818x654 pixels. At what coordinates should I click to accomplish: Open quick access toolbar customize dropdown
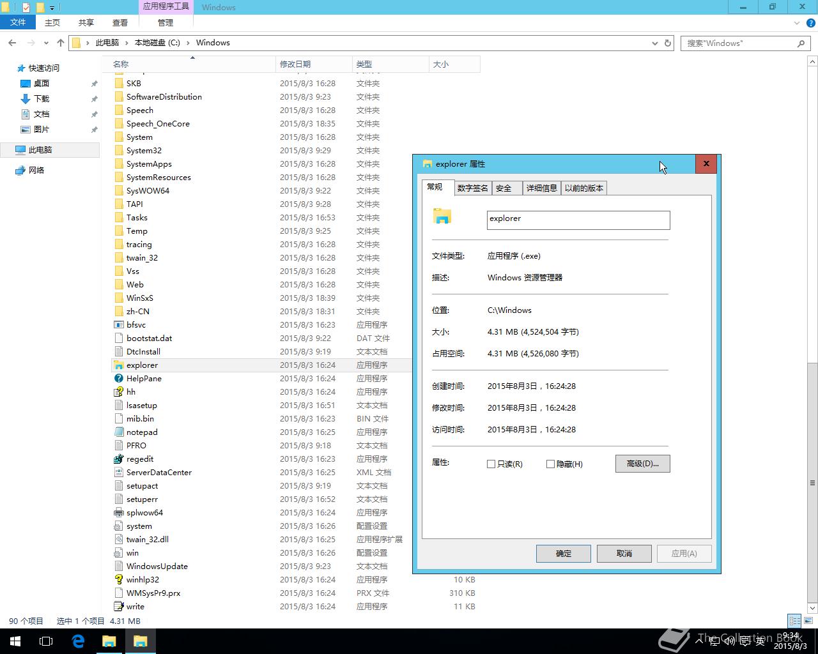[x=52, y=8]
